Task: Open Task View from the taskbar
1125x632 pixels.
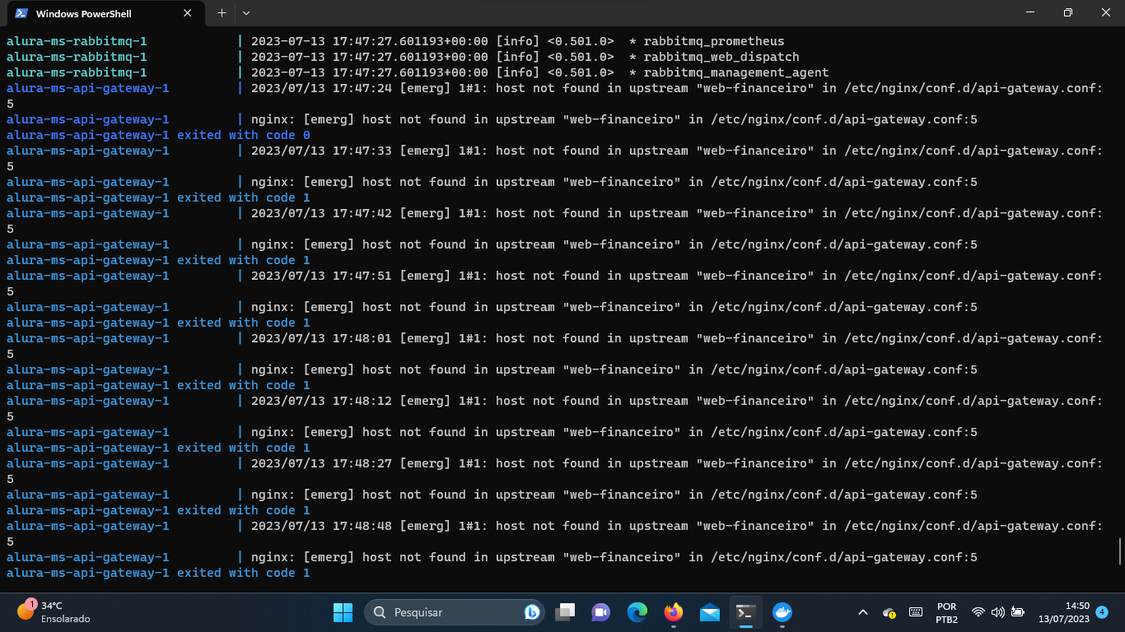Action: [565, 612]
